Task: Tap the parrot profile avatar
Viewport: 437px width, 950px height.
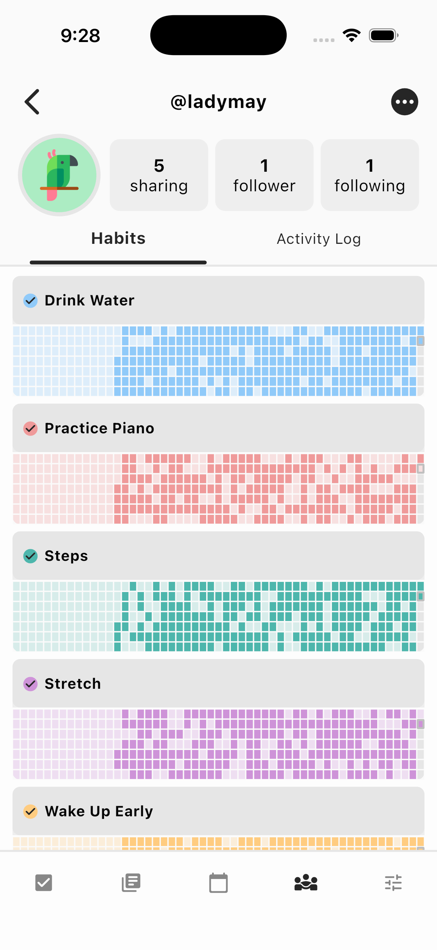Action: pos(59,175)
